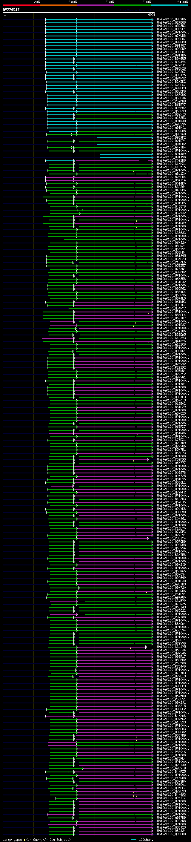Click the white query sequence bar
The height and width of the screenshot is (842, 191).
tap(79, 13)
